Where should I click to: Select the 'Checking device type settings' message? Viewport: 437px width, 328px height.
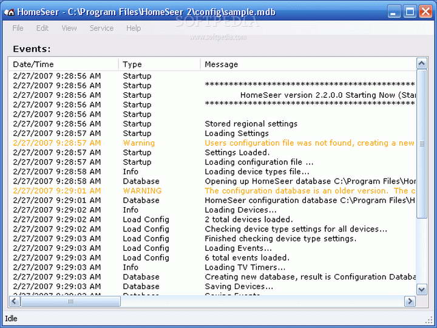(296, 229)
